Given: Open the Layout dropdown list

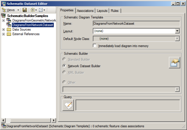Looking at the screenshot, I should pos(177,31).
